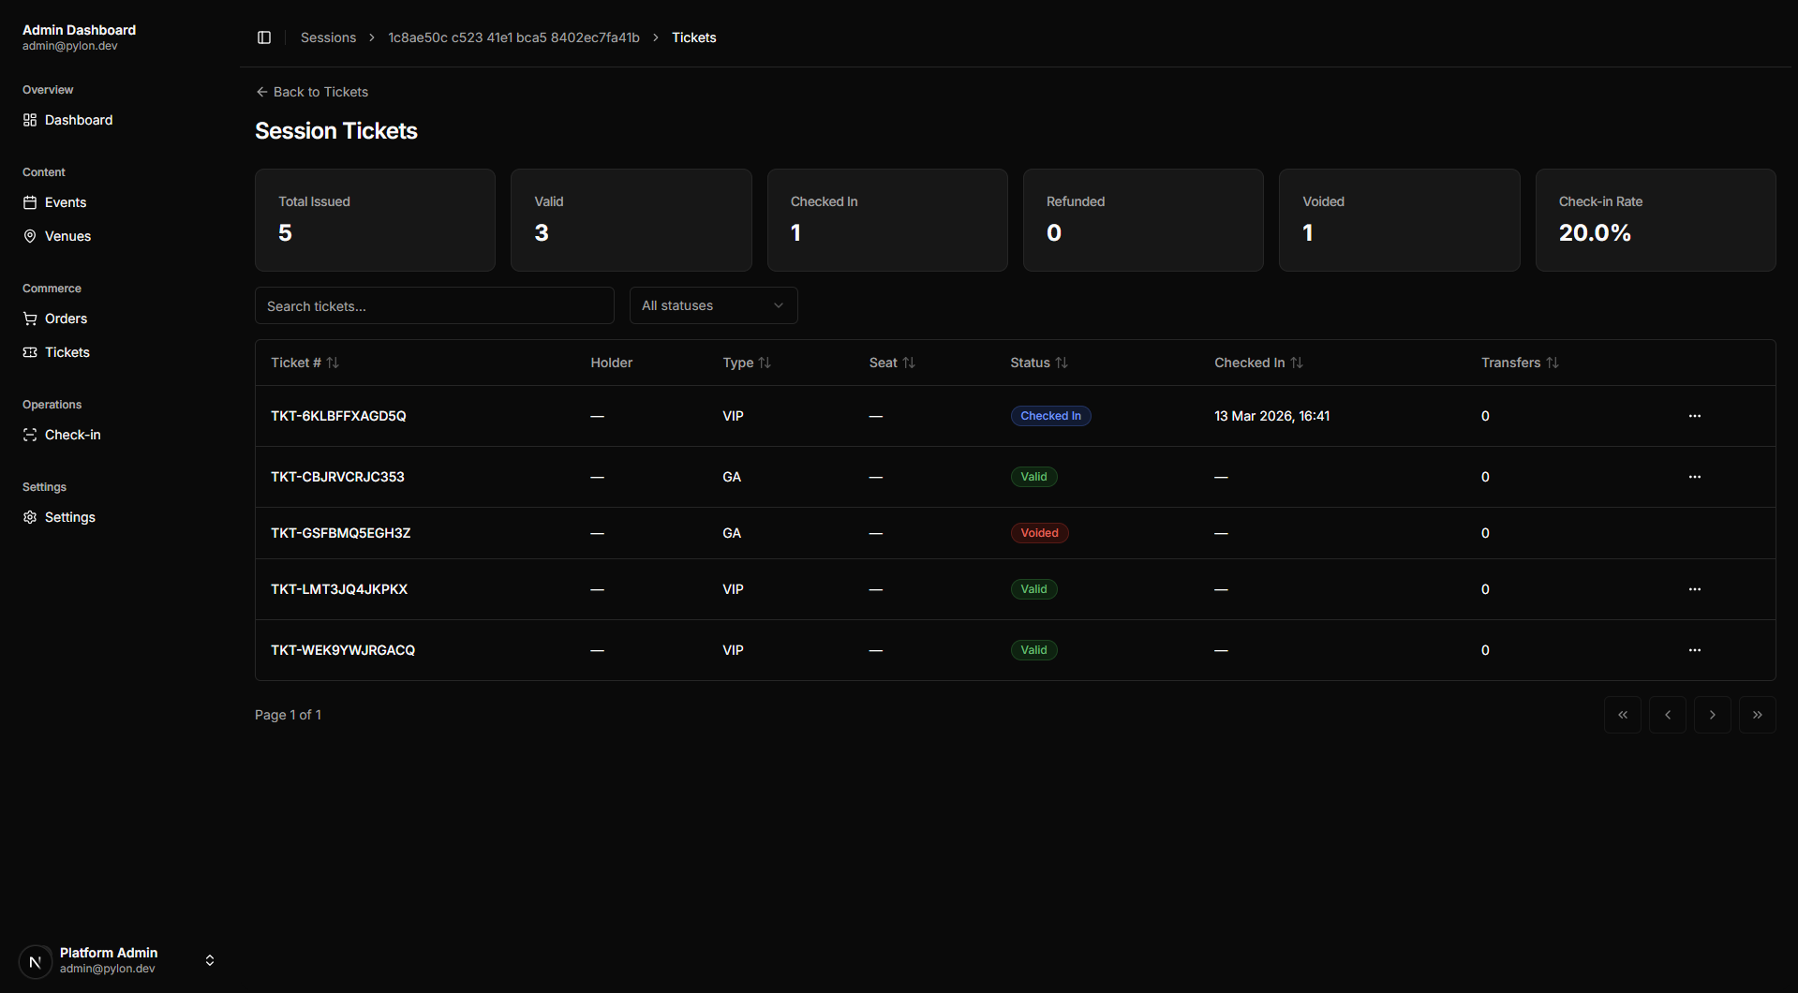The height and width of the screenshot is (993, 1798).
Task: Click the Voided status badge
Action: (x=1039, y=533)
